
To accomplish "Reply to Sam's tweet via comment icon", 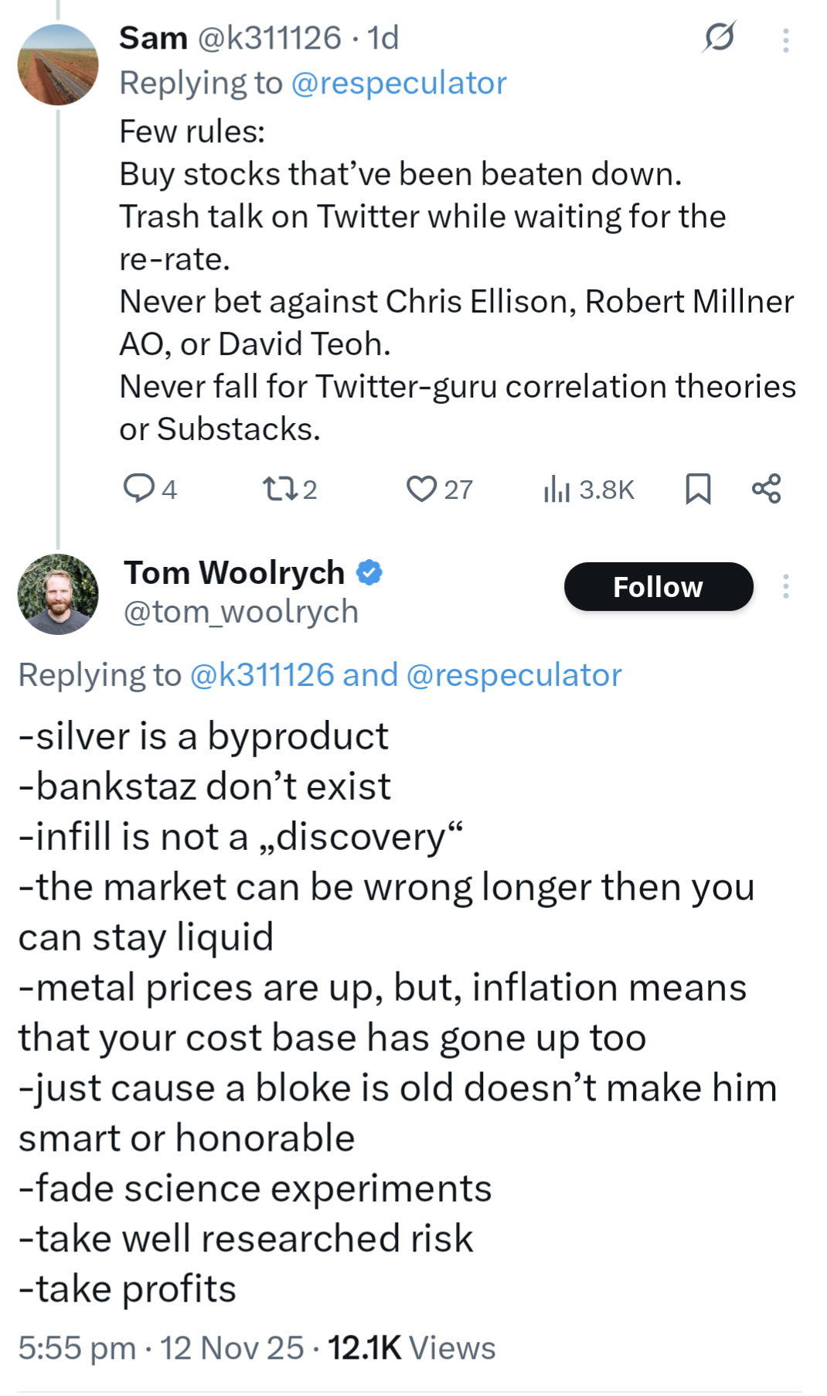I will (139, 489).
